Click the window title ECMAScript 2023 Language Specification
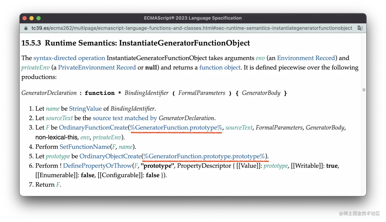The image size is (386, 222). pos(193,18)
